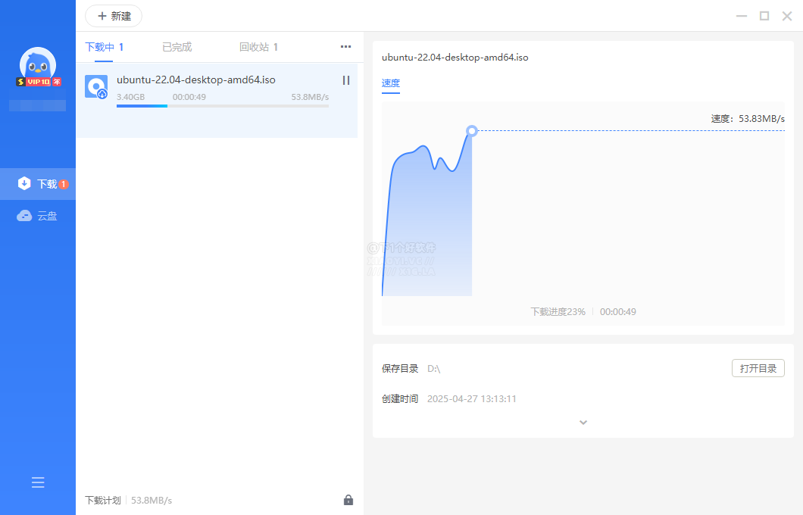This screenshot has height=515, width=803.
Task: Click the 速度：53.83MB/s label
Action: tap(748, 119)
